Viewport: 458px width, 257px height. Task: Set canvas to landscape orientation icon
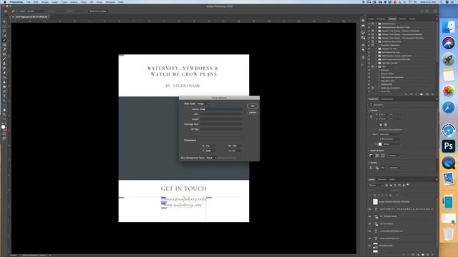[385, 124]
